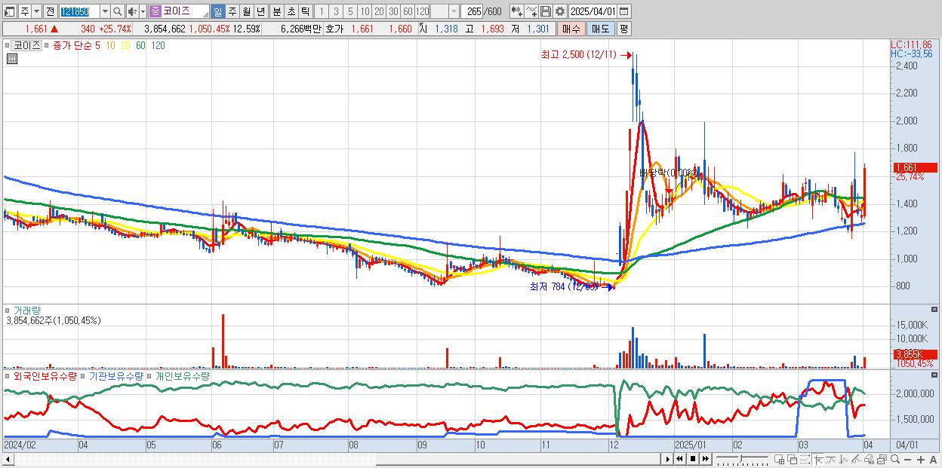Click the chart magnifier zoom icon
Screen dimensions: 942x468
coord(895,459)
